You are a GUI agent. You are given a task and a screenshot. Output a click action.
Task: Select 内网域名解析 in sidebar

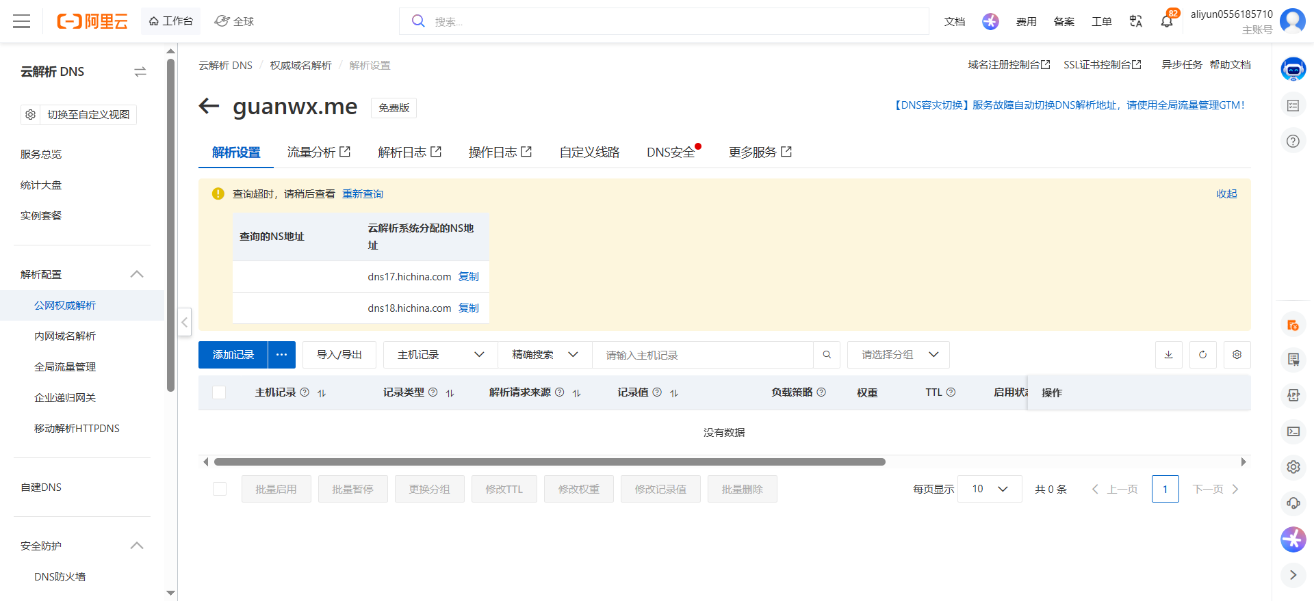coord(65,336)
